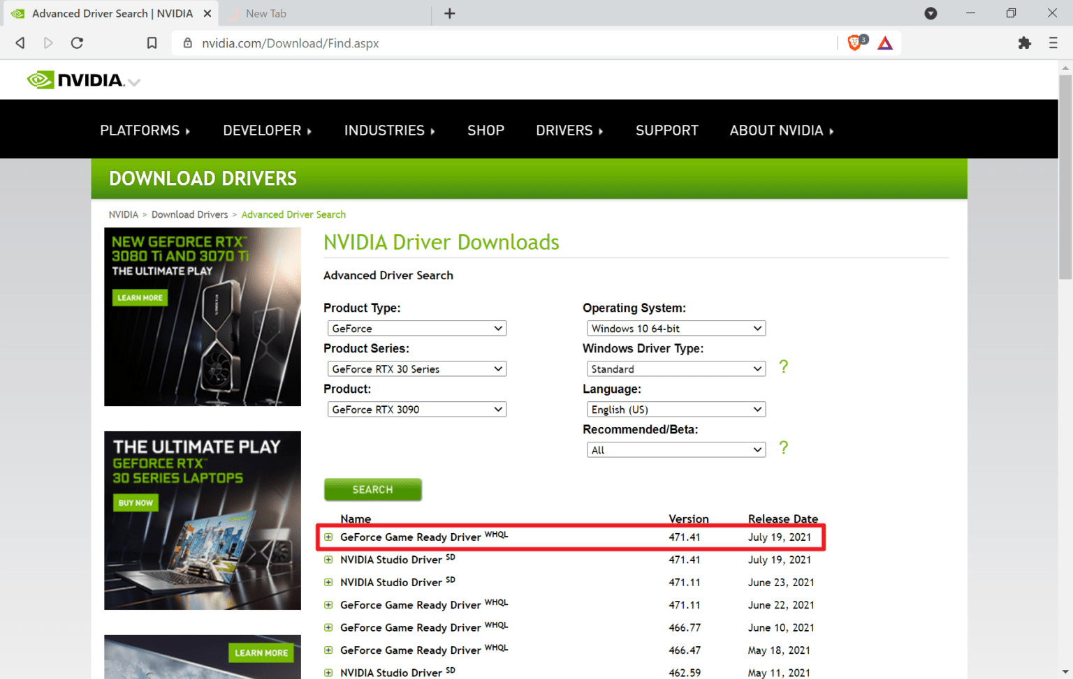Open the Operating System dropdown

pos(676,329)
